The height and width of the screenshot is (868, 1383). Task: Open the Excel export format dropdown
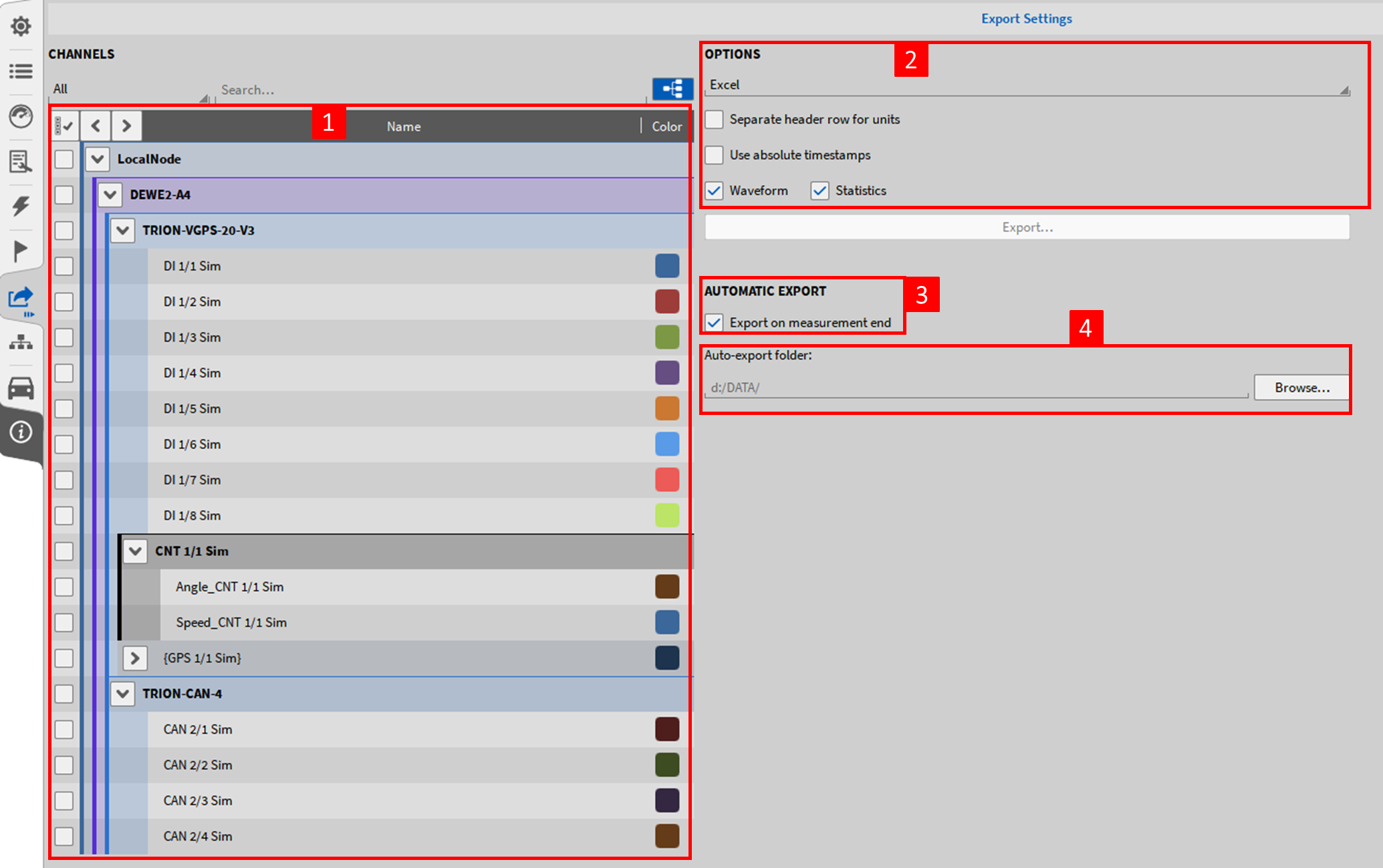1027,86
